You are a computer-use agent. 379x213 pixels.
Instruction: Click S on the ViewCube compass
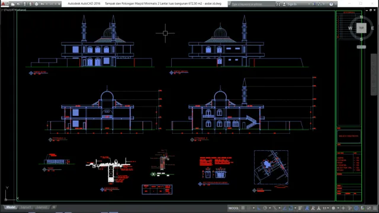(361, 40)
